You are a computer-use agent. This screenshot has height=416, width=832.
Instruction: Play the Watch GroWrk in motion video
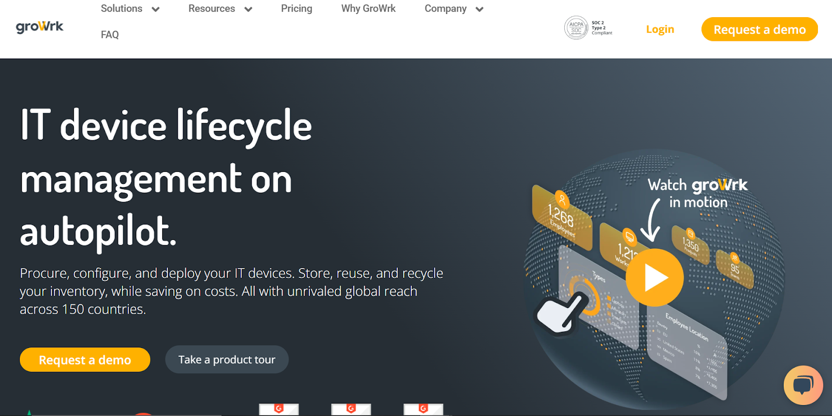pyautogui.click(x=654, y=277)
